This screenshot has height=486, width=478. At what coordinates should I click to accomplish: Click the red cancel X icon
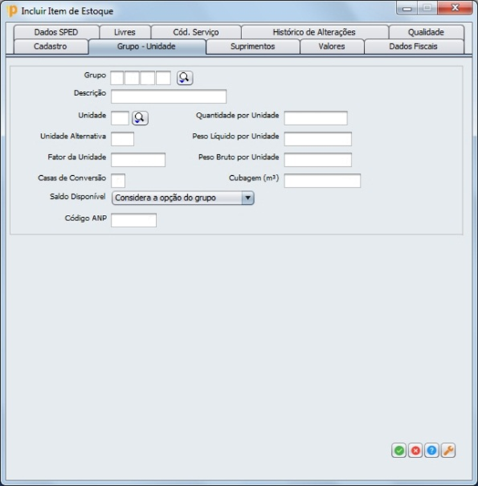click(x=415, y=451)
